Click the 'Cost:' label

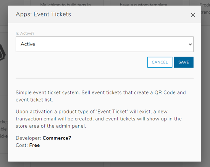22,145
